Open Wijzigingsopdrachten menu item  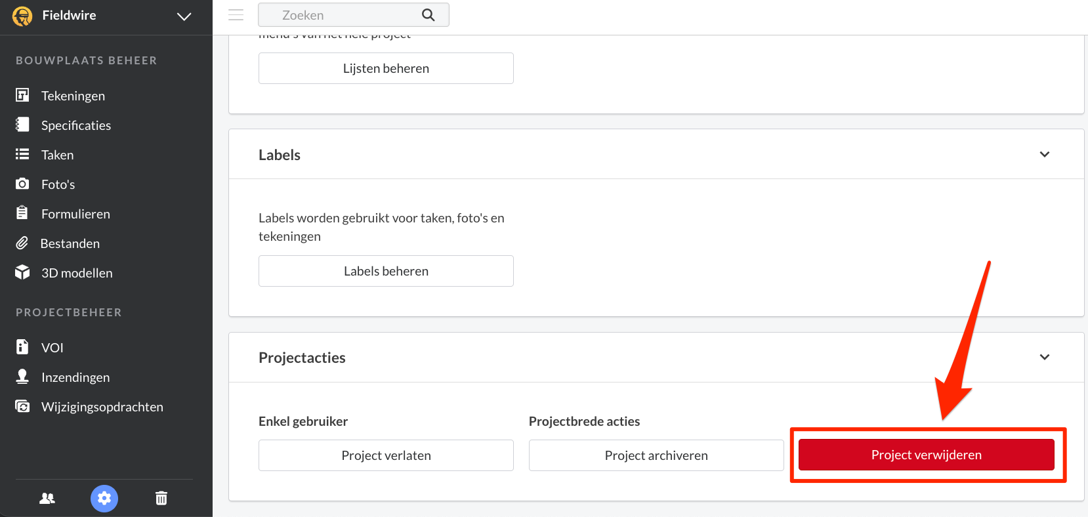pos(102,407)
